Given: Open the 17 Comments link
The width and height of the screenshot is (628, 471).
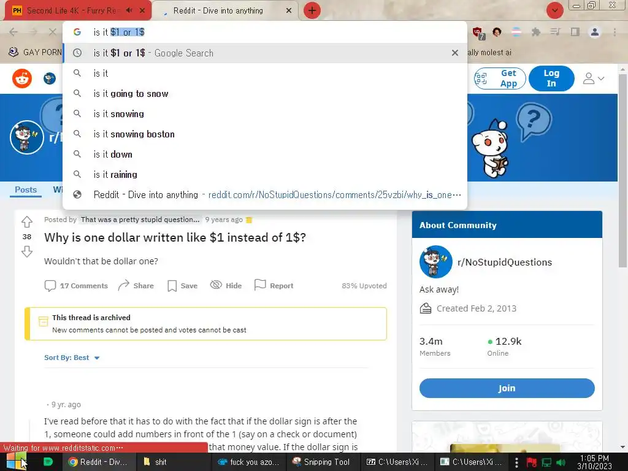Looking at the screenshot, I should pyautogui.click(x=76, y=286).
